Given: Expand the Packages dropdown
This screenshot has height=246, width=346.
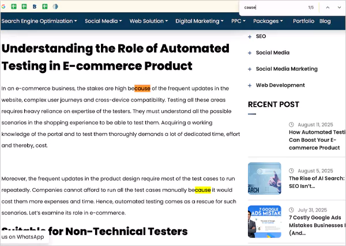Looking at the screenshot, I should [x=268, y=21].
